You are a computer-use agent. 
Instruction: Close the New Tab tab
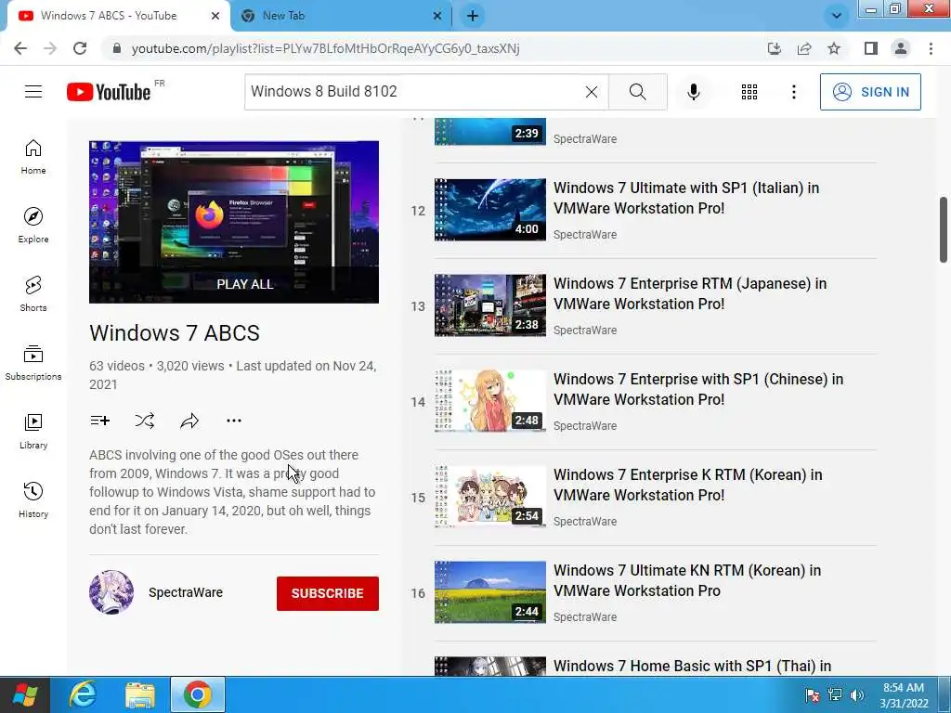[x=437, y=16]
